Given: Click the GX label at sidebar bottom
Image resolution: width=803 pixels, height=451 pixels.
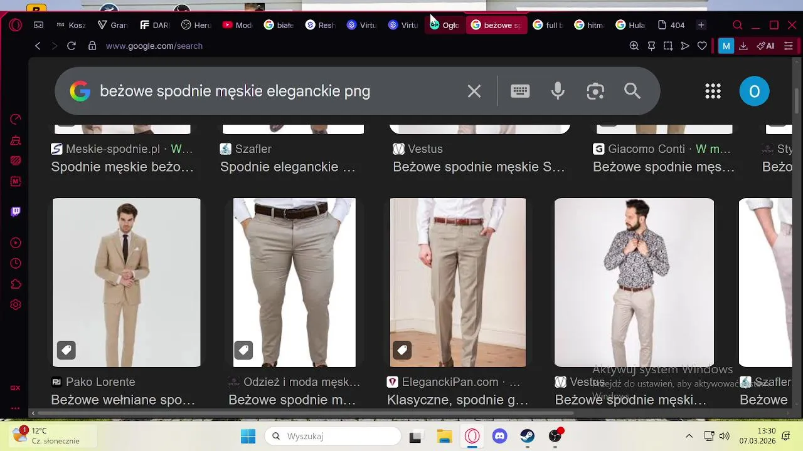Looking at the screenshot, I should click(15, 388).
